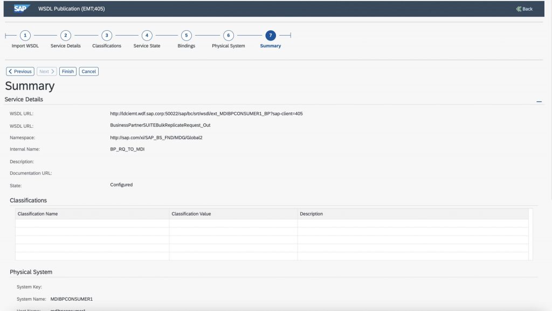
Task: Jump to the Bindings step label
Action: point(186,46)
